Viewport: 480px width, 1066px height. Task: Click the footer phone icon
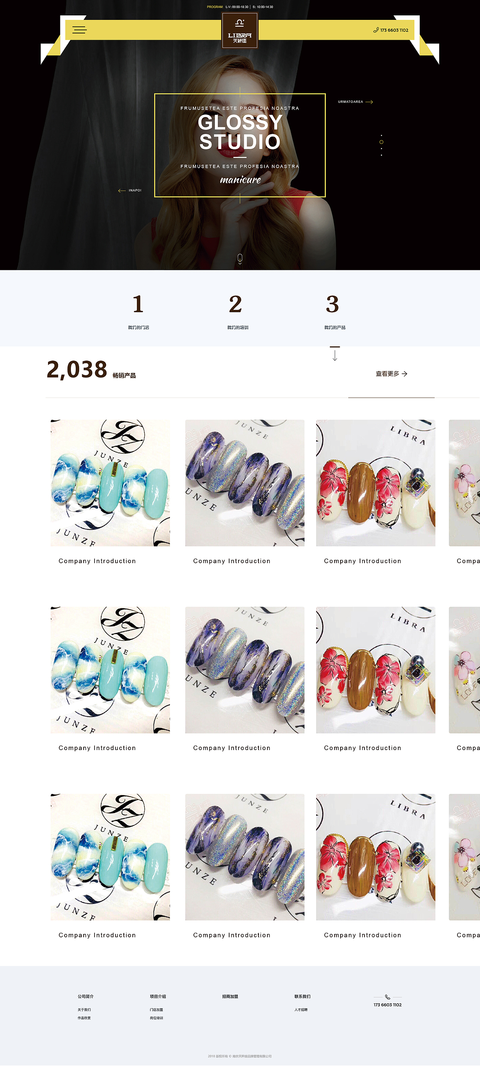click(x=387, y=997)
